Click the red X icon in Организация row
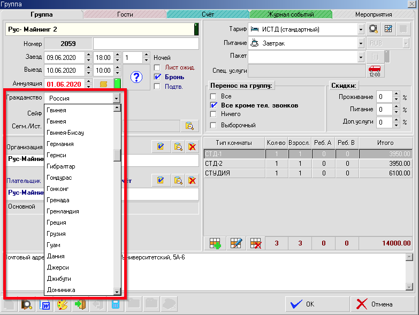The width and height of the screenshot is (419, 315). click(192, 147)
